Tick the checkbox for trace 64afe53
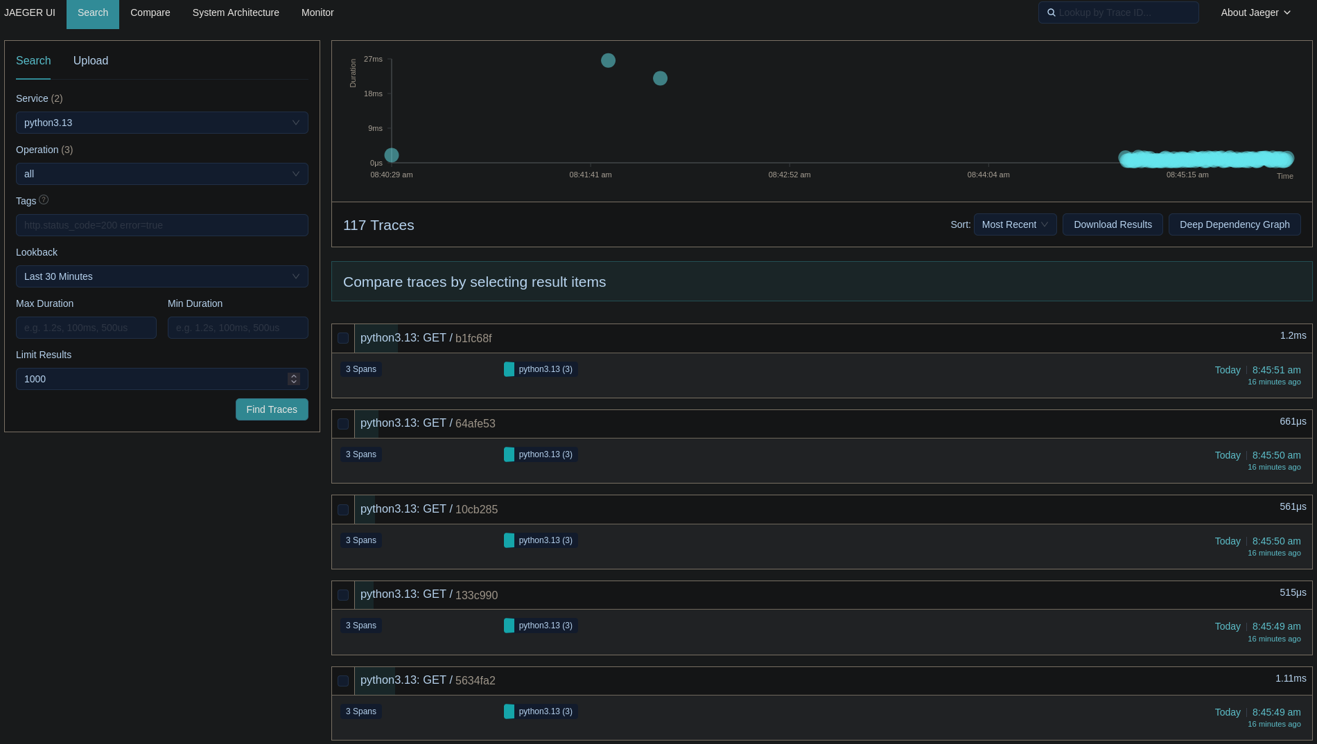 tap(343, 424)
